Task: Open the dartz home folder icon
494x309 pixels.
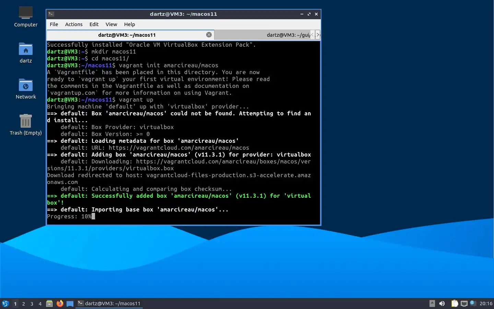Action: point(26,53)
